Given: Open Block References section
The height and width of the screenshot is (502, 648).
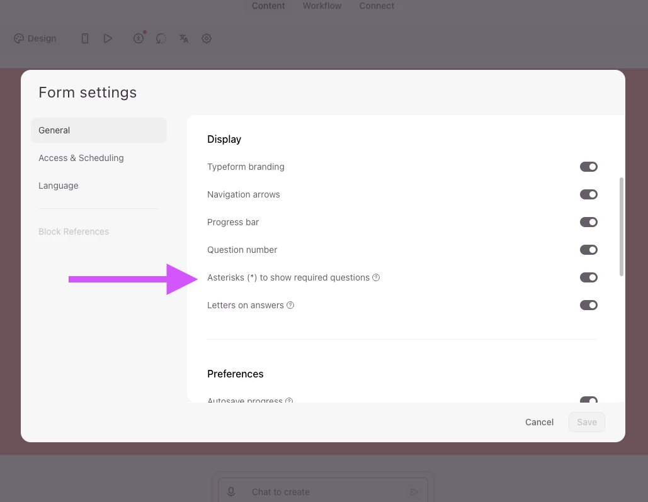Looking at the screenshot, I should click(x=74, y=231).
